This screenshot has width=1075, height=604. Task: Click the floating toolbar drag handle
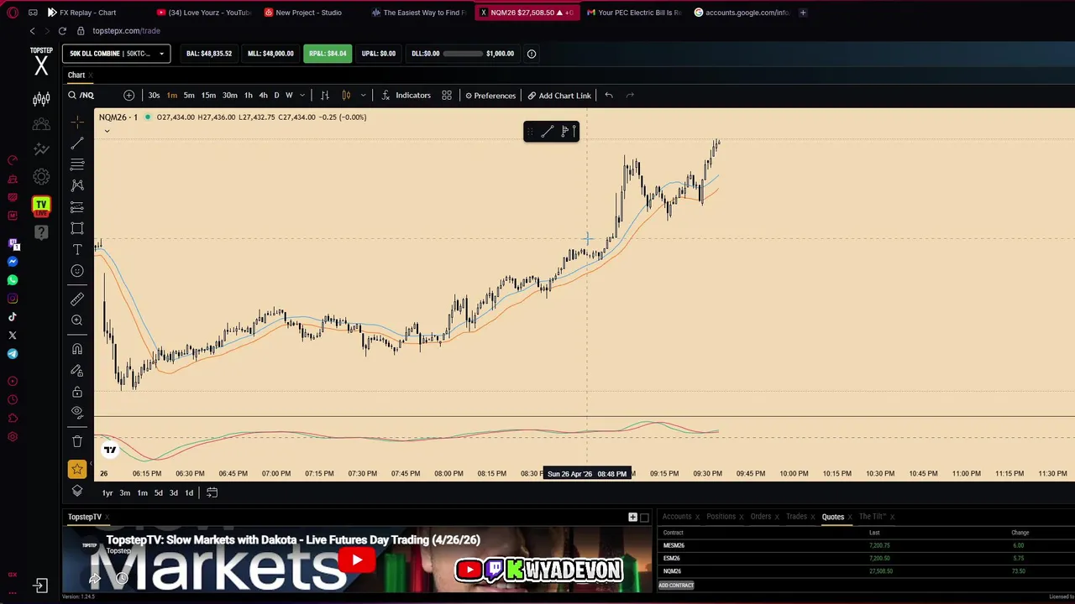click(x=530, y=132)
